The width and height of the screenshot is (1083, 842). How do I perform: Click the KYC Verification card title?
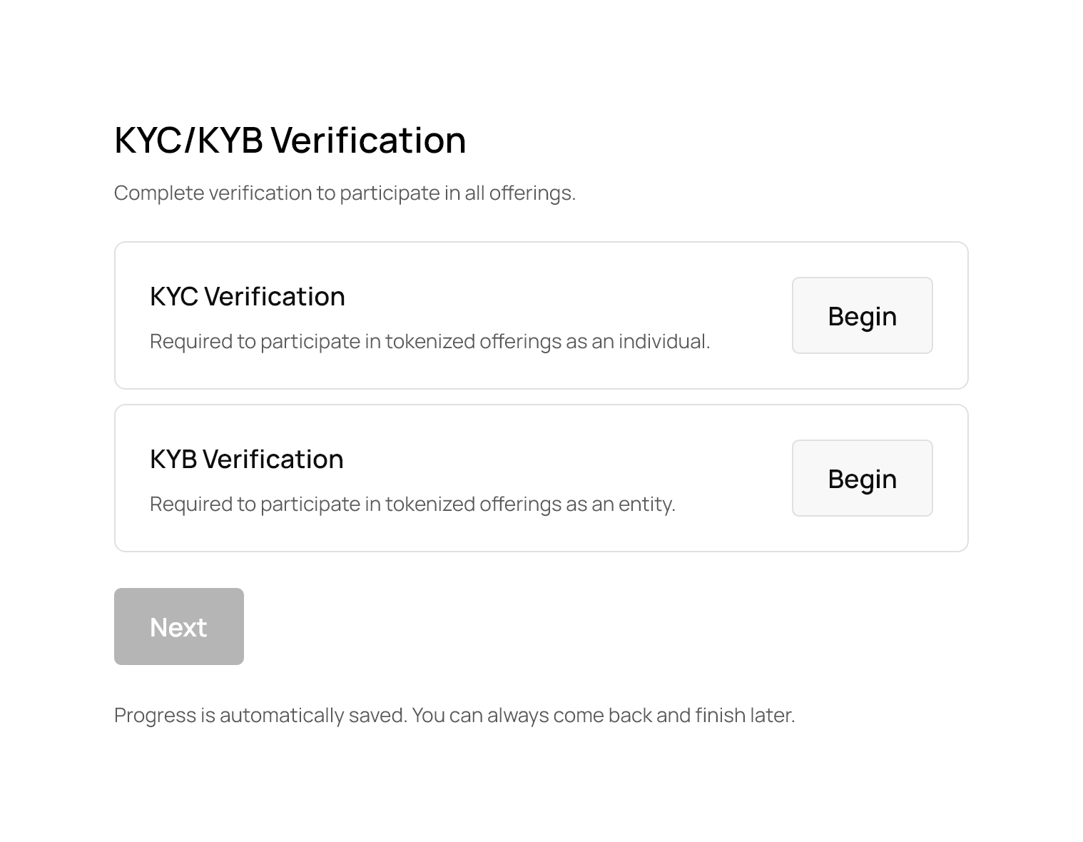(x=247, y=296)
